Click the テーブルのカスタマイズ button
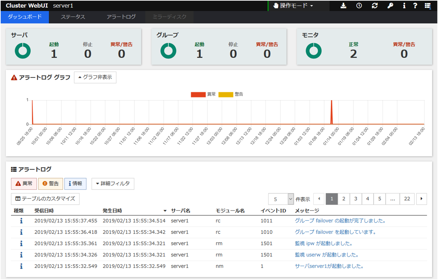The height and width of the screenshot is (280, 438). coord(45,199)
